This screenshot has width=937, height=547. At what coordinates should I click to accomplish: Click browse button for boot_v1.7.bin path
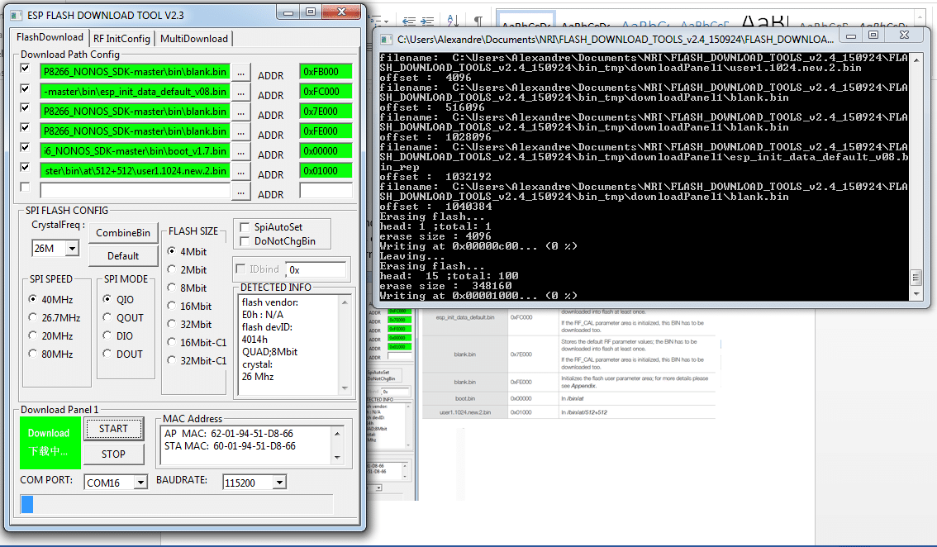[240, 152]
